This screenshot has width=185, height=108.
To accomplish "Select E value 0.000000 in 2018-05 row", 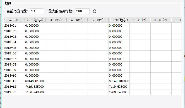I will pos(35,48).
